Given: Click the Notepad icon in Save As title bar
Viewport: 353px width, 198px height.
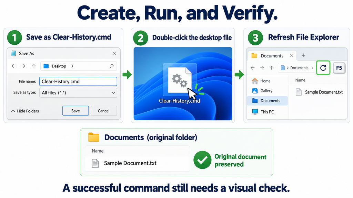Looking at the screenshot, I should [14, 53].
